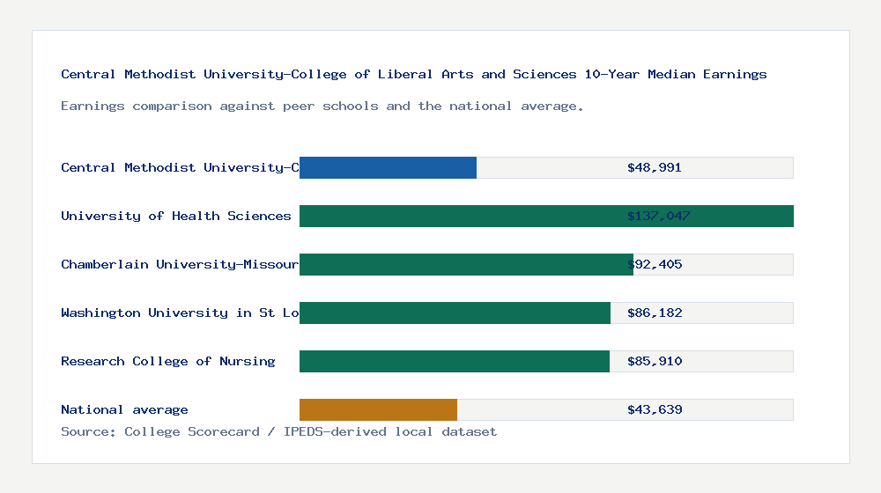Click the green Research College of Nursing bar
Image resolution: width=881 pixels, height=493 pixels.
tap(455, 361)
